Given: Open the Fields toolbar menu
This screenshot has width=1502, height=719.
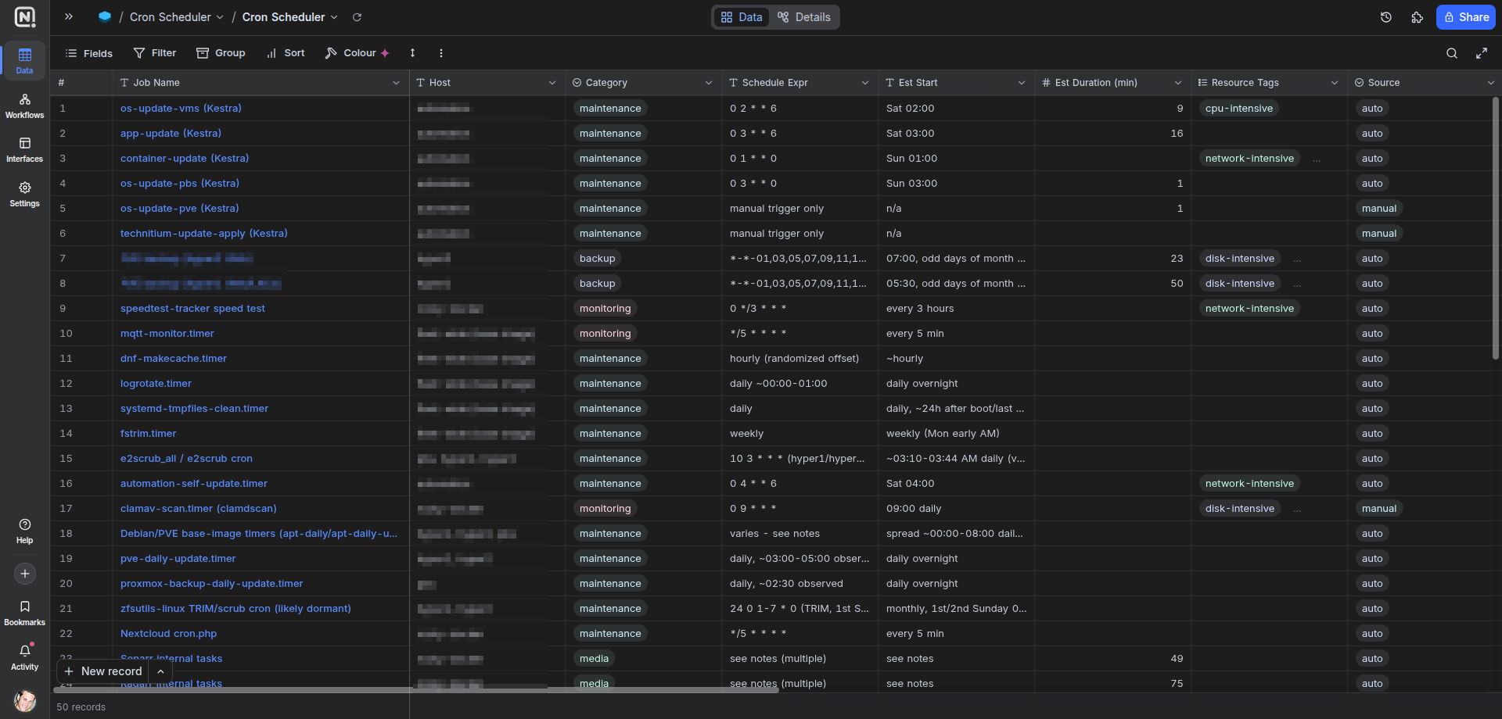Looking at the screenshot, I should 88,53.
